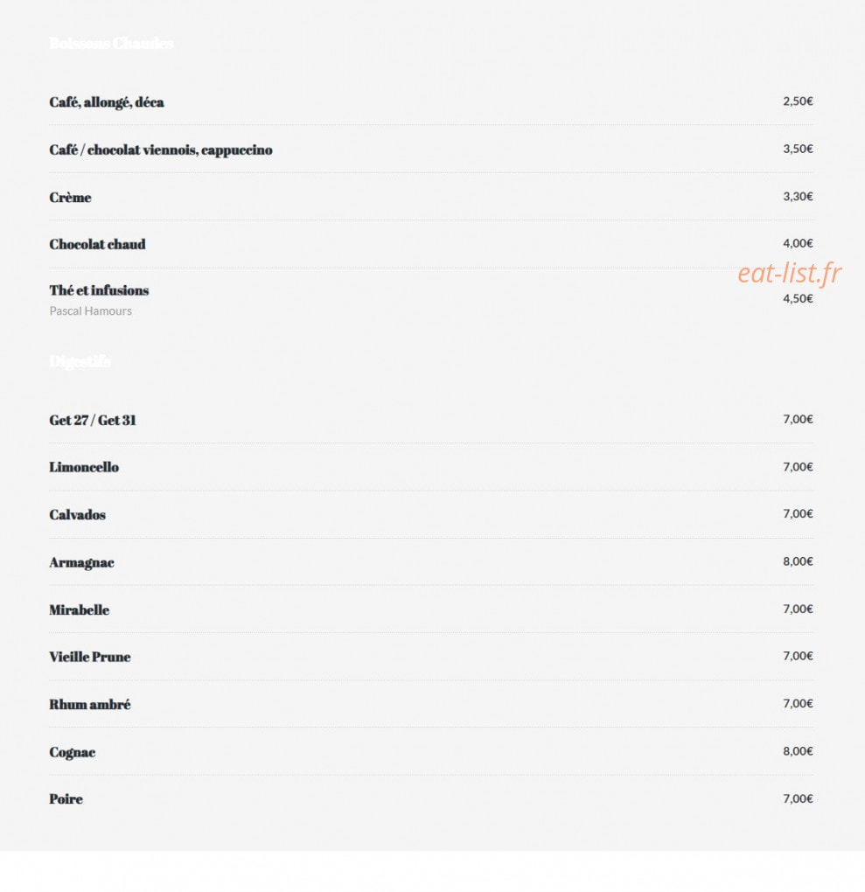Select the Rhum ambré entry
The image size is (865, 892).
[90, 704]
